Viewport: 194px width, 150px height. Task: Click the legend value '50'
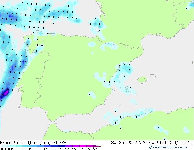click(x=95, y=149)
